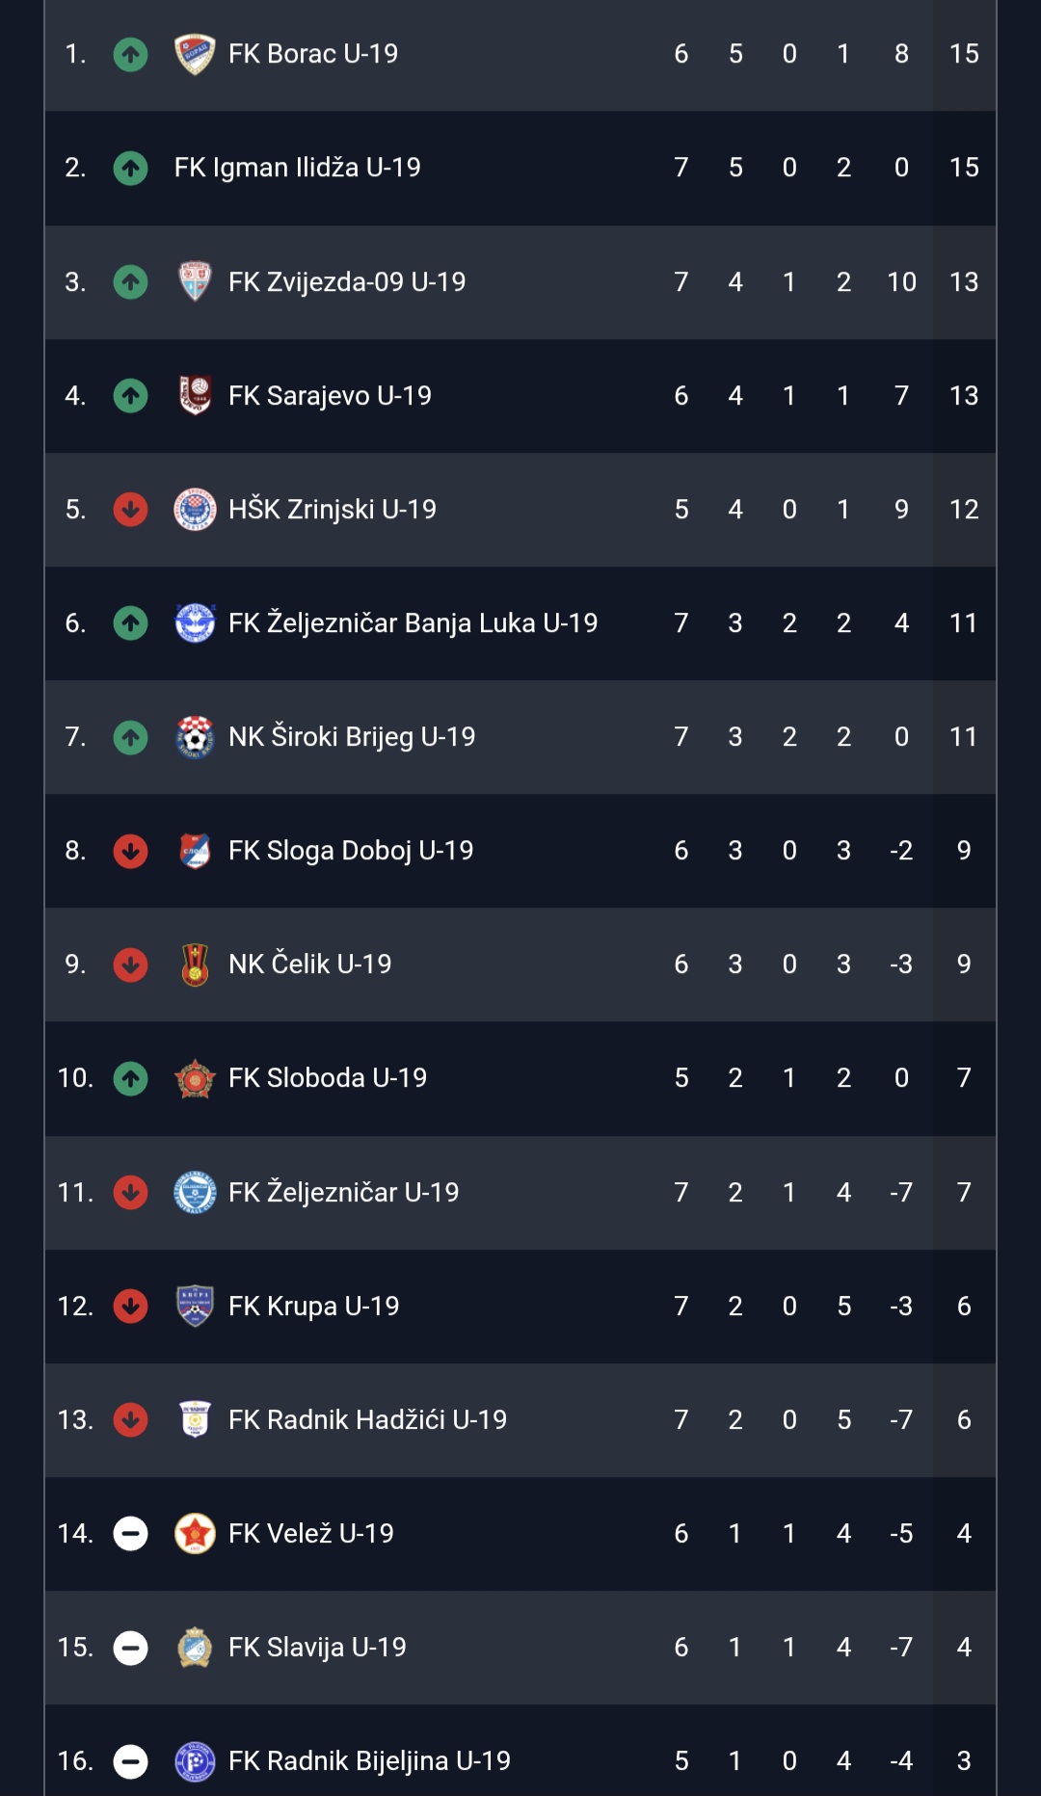Open FK Željezničar Banja Luka U-19 team name
The image size is (1041, 1796).
pos(413,622)
